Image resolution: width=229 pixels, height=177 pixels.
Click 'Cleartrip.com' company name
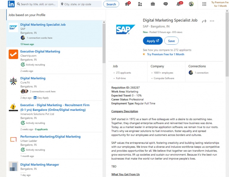point(28,56)
